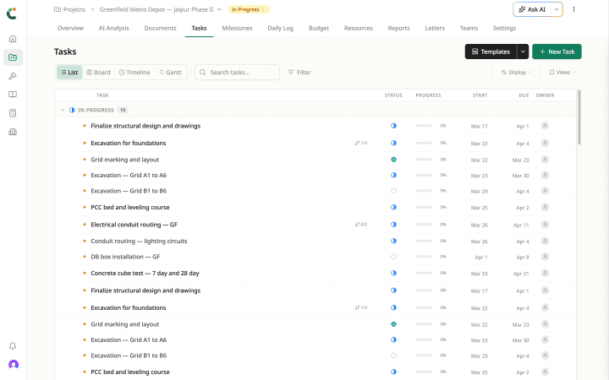Click the Templates button

(x=491, y=52)
